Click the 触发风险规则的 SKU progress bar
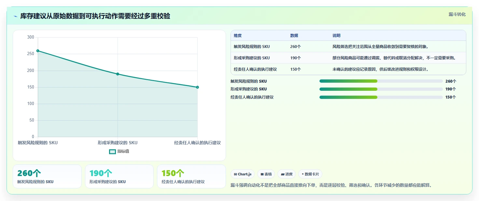 pyautogui.click(x=381, y=81)
